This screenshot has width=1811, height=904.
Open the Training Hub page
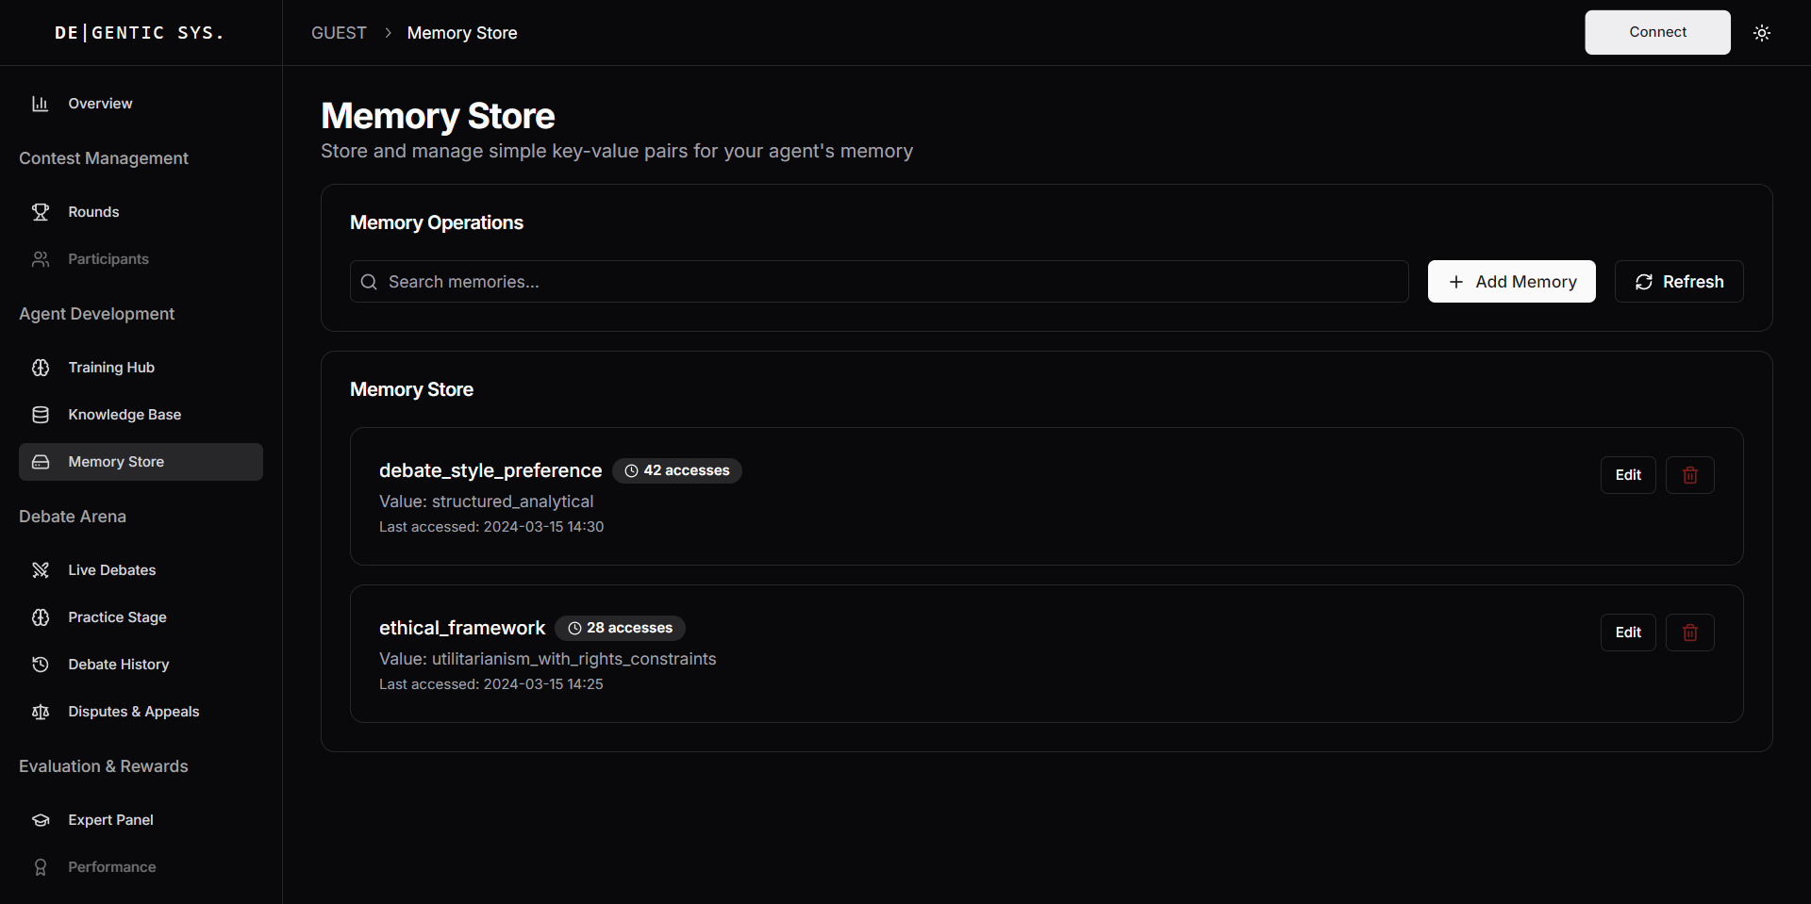[x=111, y=368]
